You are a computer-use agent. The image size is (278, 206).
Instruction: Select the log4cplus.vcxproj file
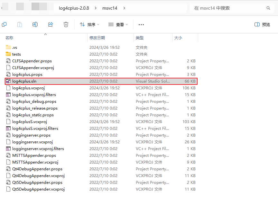tap(28, 88)
